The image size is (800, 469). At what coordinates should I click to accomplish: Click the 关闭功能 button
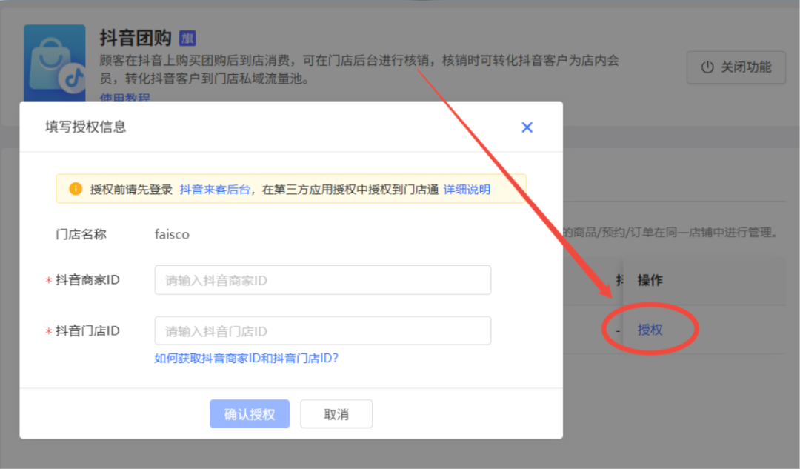pos(736,67)
